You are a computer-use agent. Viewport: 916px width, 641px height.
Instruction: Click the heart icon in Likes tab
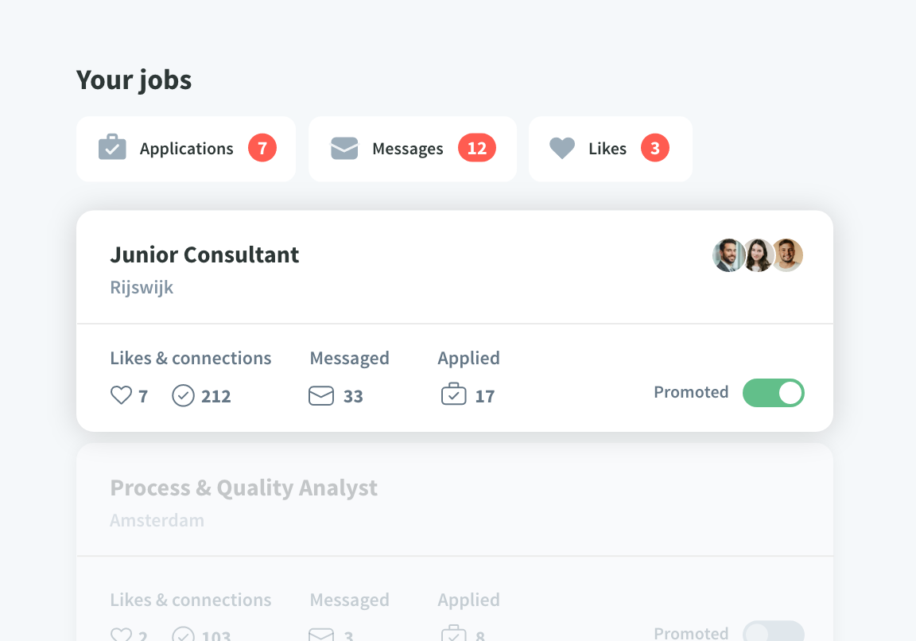pos(562,149)
